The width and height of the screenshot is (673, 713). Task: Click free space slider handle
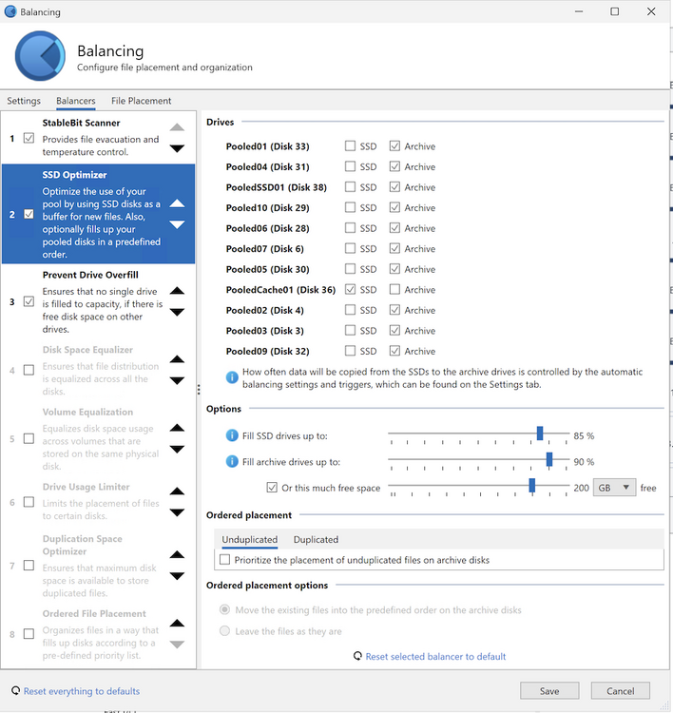(x=531, y=485)
